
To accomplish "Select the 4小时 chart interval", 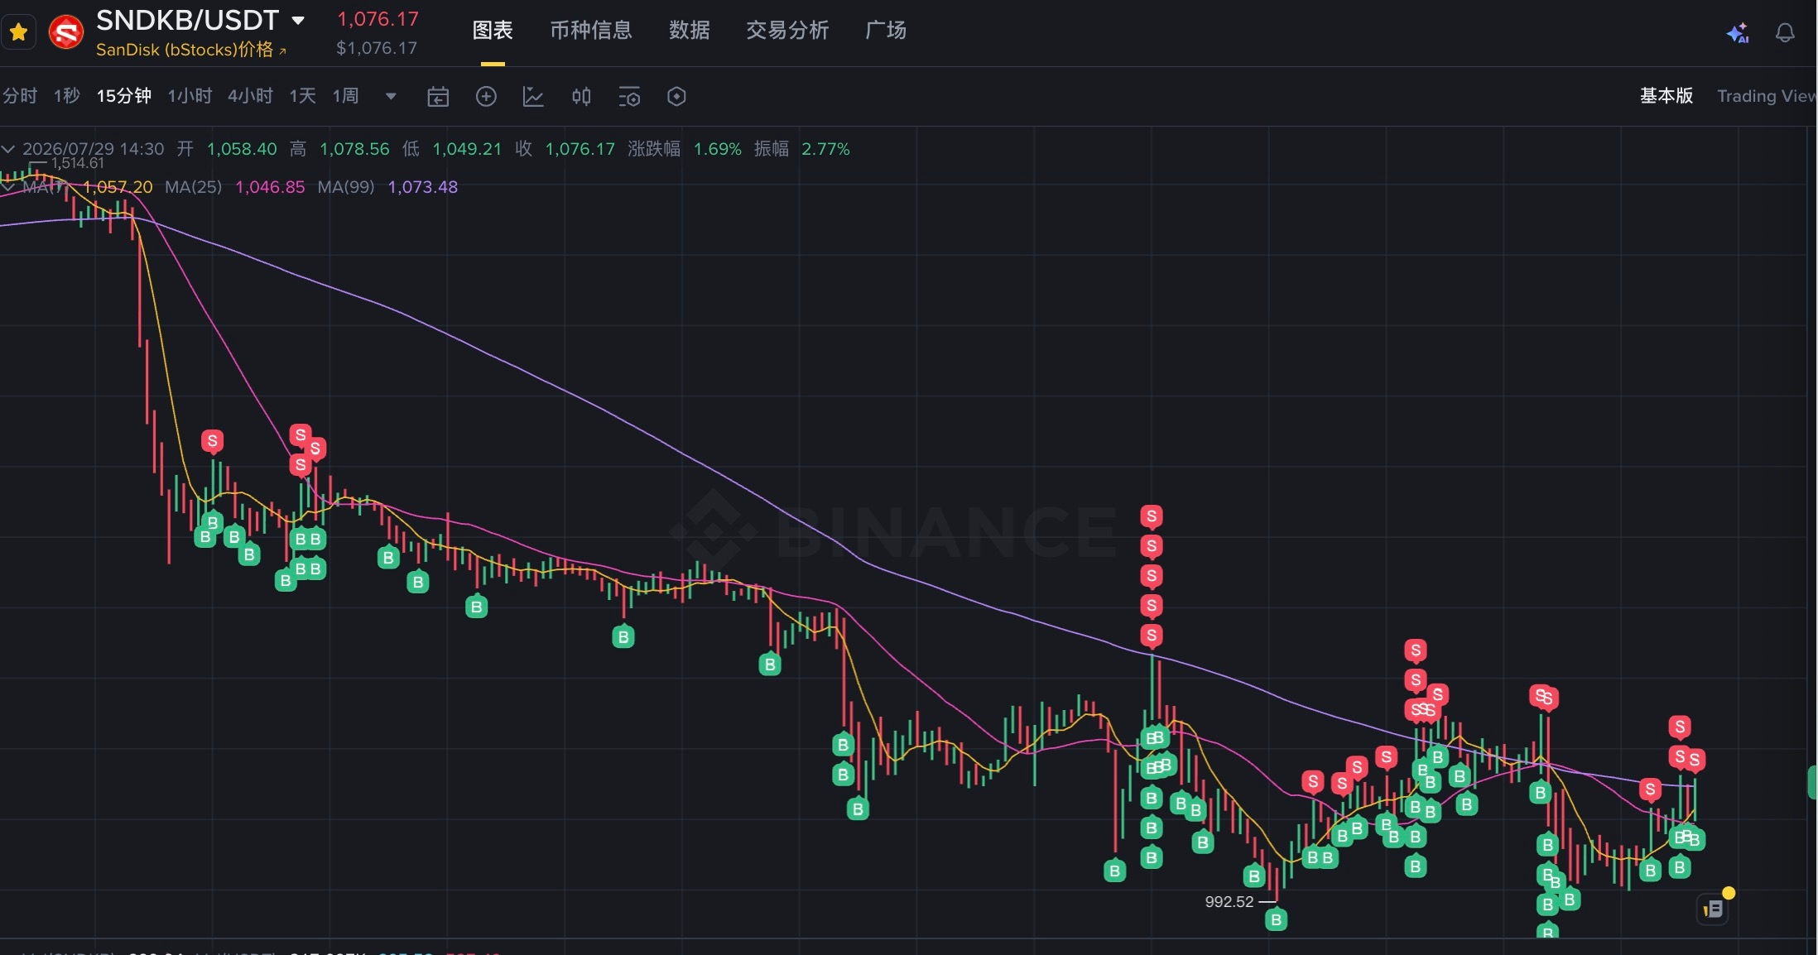I will point(251,96).
